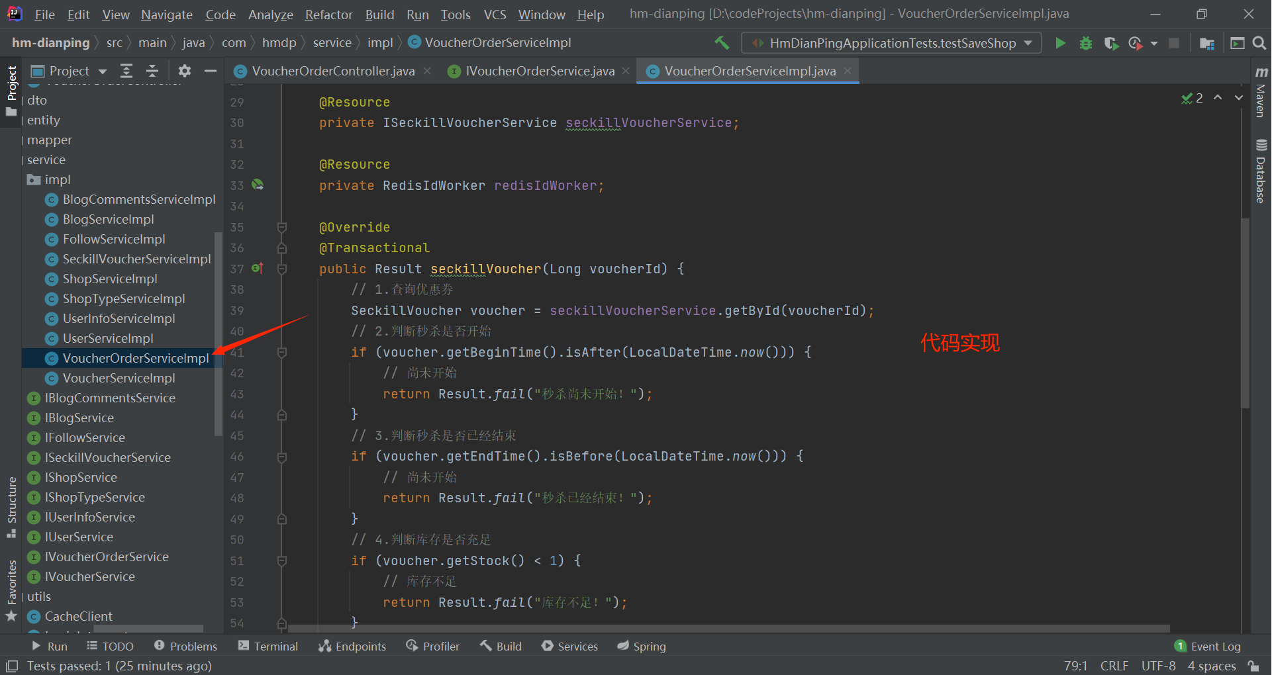Fold annotations at line 35
1272x675 pixels.
coord(281,227)
